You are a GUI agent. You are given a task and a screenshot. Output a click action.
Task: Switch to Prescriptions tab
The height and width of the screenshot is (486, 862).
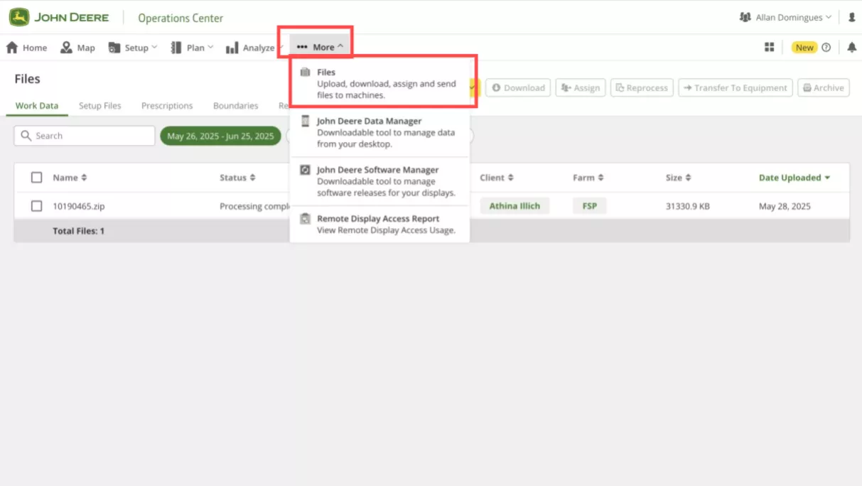pyautogui.click(x=167, y=106)
